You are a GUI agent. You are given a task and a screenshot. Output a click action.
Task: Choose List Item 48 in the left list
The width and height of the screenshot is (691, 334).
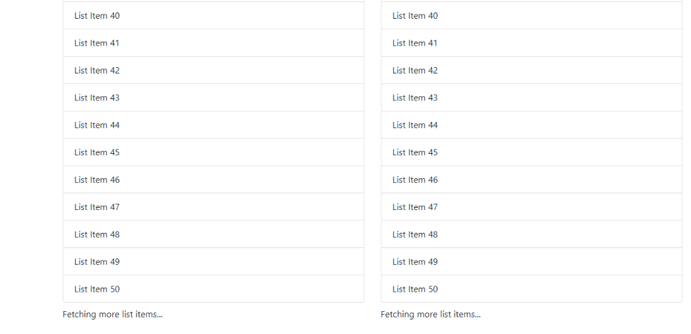[x=97, y=234]
